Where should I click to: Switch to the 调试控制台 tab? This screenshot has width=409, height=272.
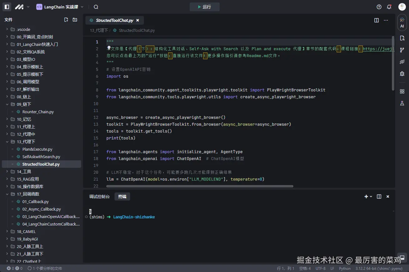coord(99,197)
